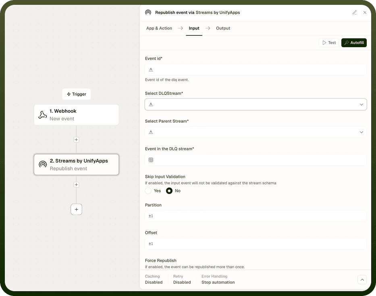Switch to the Input tab
Screen dimensions: 376x296
pos(194,28)
